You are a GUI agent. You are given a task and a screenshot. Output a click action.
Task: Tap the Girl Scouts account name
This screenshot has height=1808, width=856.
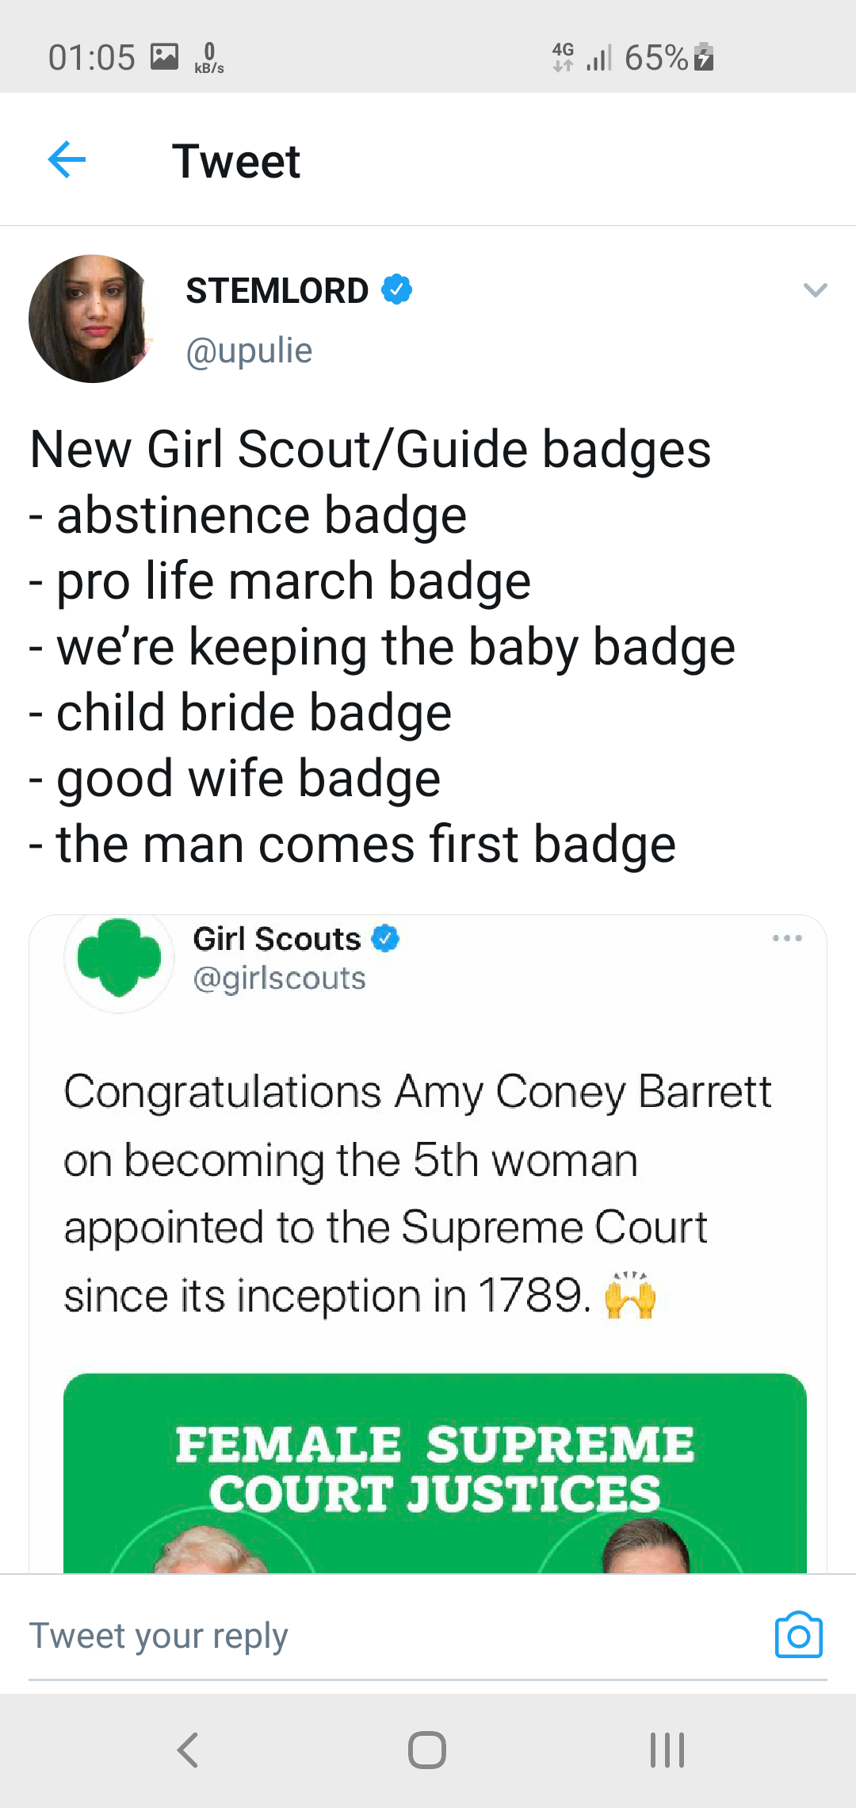(277, 939)
